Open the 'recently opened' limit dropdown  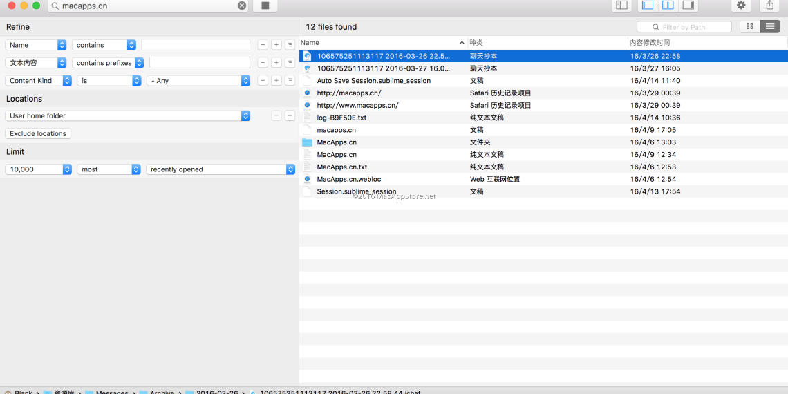(221, 169)
